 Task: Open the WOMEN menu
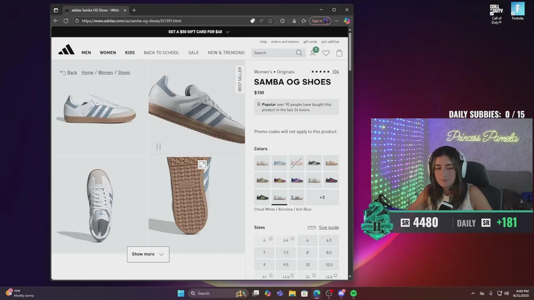(108, 53)
